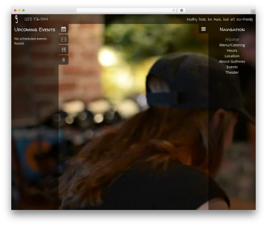Open the calendar events tab icon
The width and height of the screenshot is (267, 226).
64,29
